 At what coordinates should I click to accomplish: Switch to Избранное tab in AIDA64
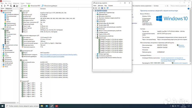click(9, 9)
